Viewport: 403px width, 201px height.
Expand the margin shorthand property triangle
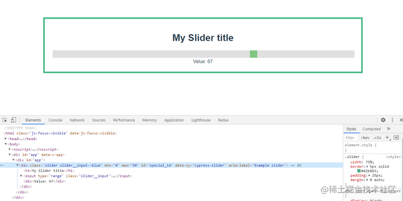[367, 180]
